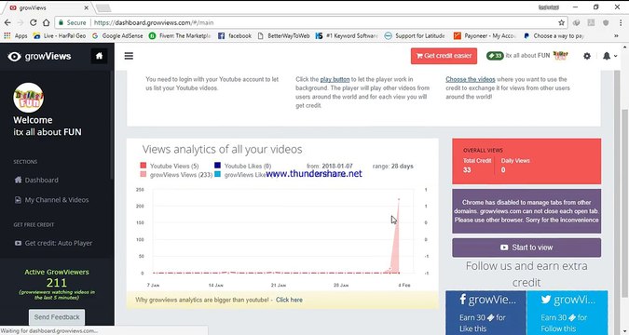Click the browser home icon
The width and height of the screenshot is (629, 335).
(x=47, y=23)
